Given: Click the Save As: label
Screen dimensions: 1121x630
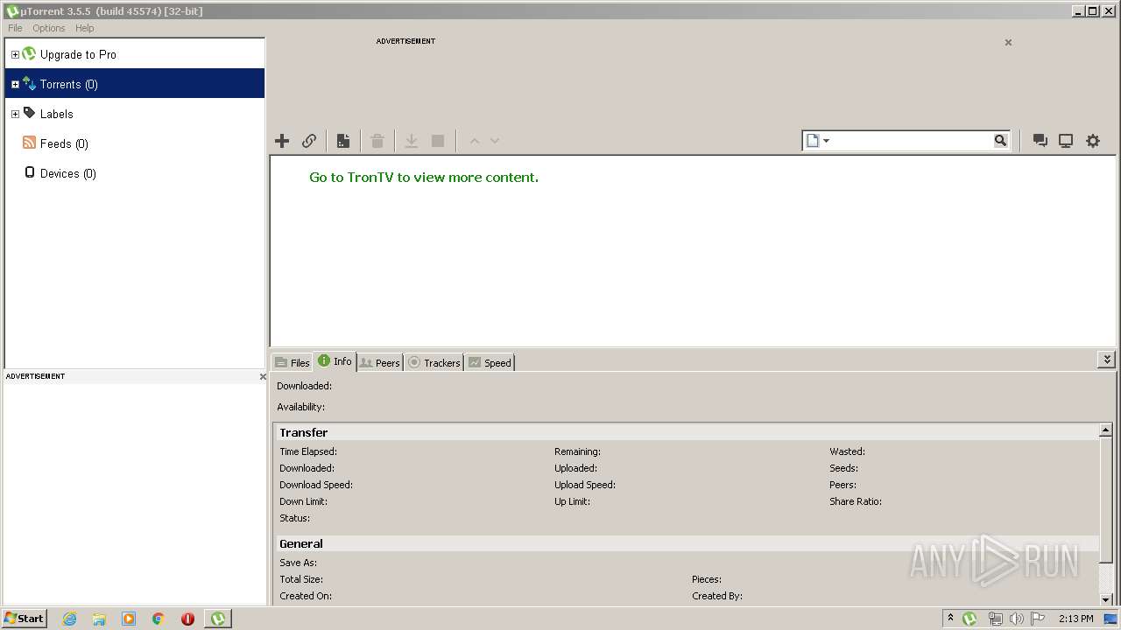Looking at the screenshot, I should pos(298,563).
